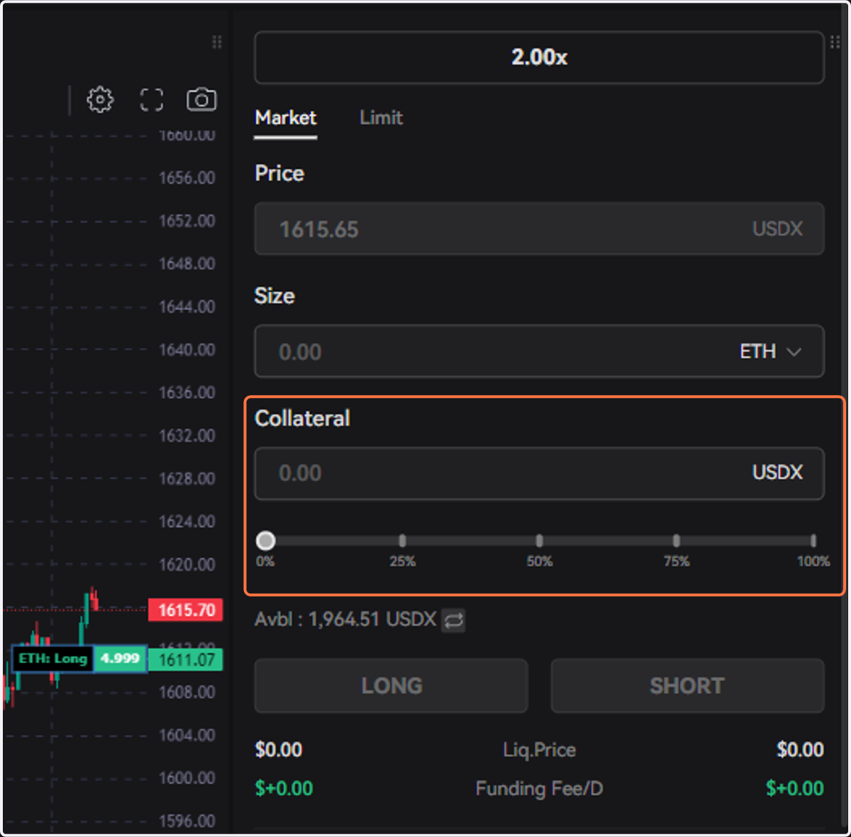The height and width of the screenshot is (837, 851).
Task: Click the 4.999 position size tag
Action: (x=120, y=659)
